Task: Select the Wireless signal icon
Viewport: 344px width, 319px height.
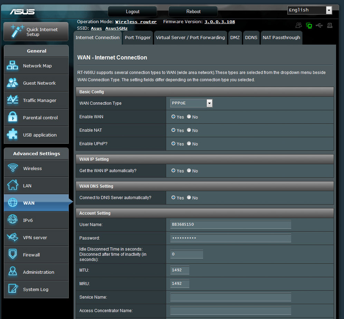Action: [13, 168]
